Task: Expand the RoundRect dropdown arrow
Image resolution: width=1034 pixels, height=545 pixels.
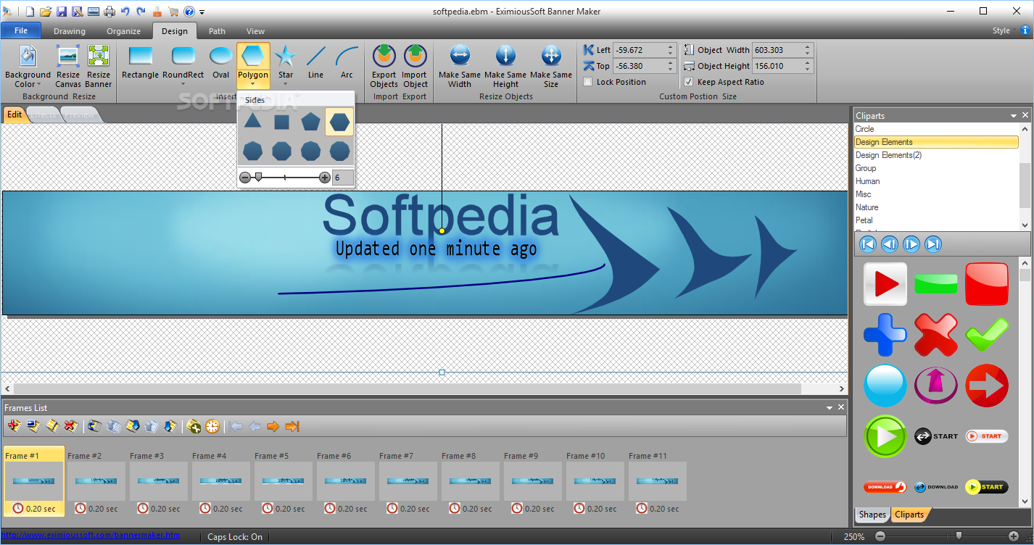Action: [183, 84]
